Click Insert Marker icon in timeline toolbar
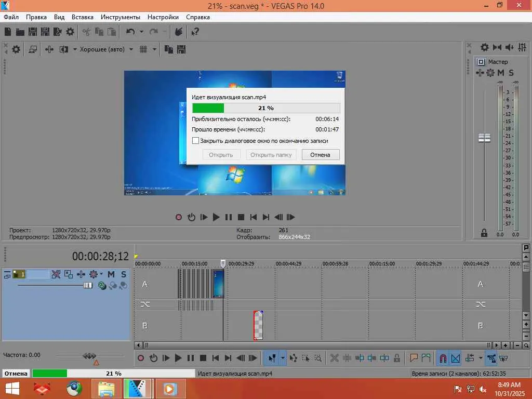532x399 pixels. (414, 358)
